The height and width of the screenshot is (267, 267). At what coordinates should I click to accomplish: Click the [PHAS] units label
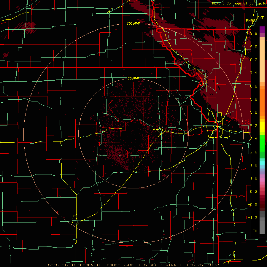[x=251, y=20]
